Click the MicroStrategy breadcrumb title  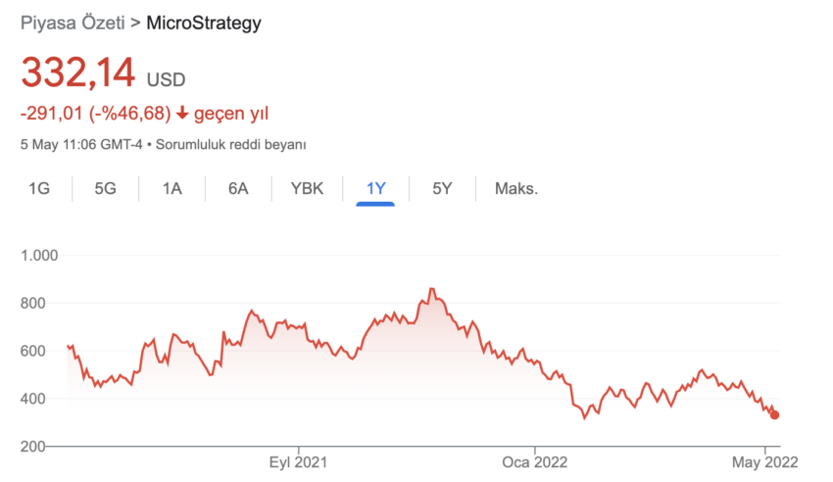(x=204, y=23)
